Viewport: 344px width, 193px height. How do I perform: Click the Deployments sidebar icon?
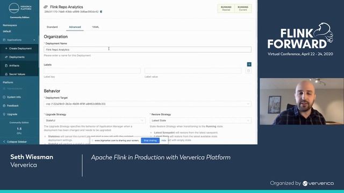tap(6, 57)
